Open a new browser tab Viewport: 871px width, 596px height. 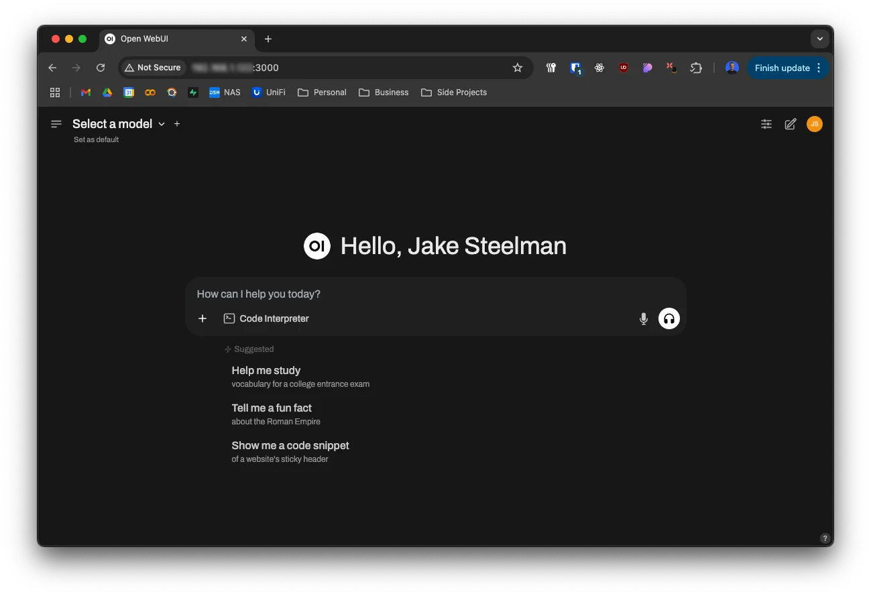[268, 39]
